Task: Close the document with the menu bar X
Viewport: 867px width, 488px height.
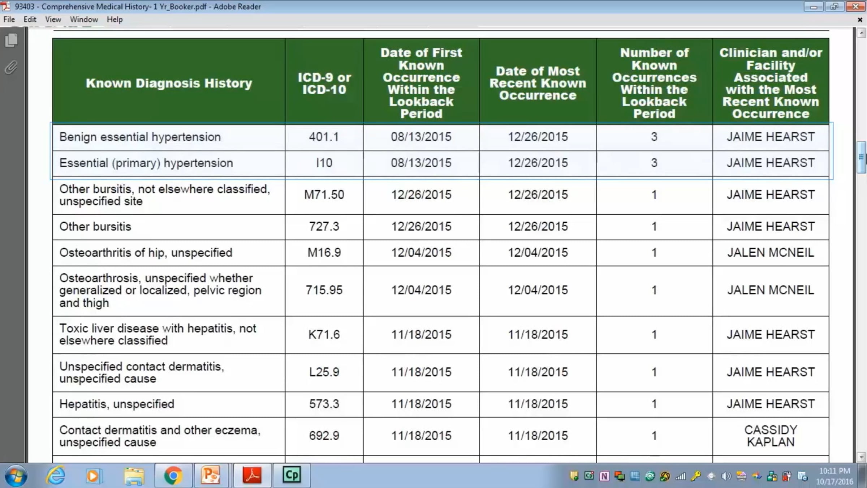Action: pyautogui.click(x=860, y=20)
